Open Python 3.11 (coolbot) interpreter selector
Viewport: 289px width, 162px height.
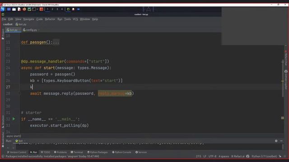pos(264,156)
